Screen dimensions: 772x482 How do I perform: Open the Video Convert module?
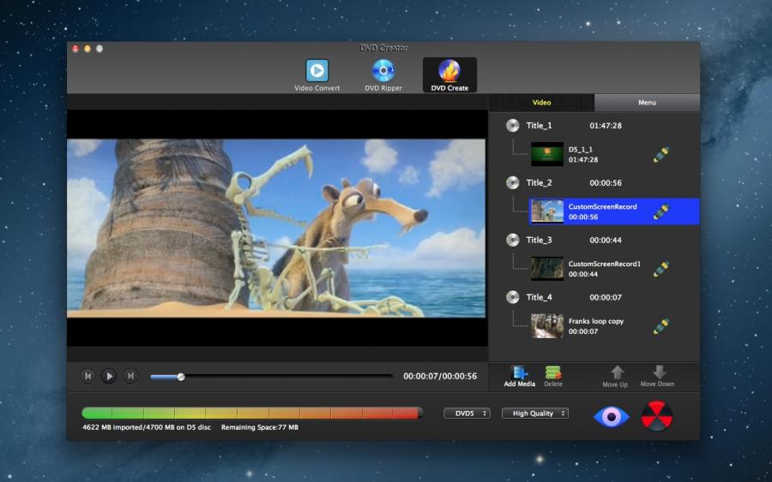point(317,75)
